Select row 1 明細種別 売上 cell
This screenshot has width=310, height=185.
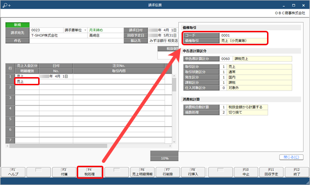pos(27,81)
